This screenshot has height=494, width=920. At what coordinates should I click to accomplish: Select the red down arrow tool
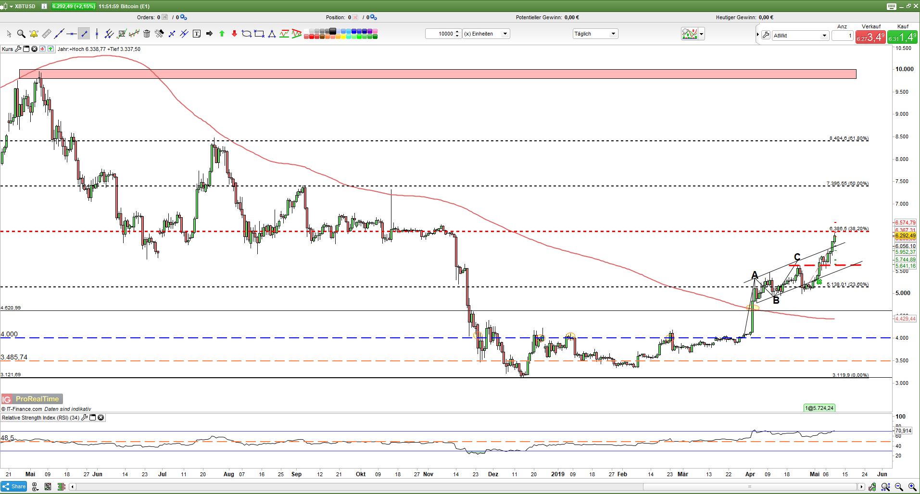tap(234, 34)
